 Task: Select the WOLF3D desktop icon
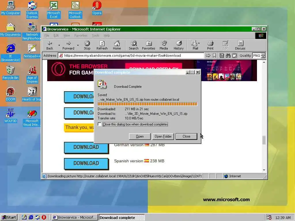(x=10, y=116)
